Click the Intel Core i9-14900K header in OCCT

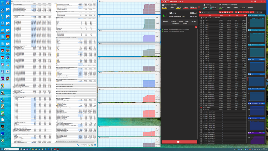point(170,5)
